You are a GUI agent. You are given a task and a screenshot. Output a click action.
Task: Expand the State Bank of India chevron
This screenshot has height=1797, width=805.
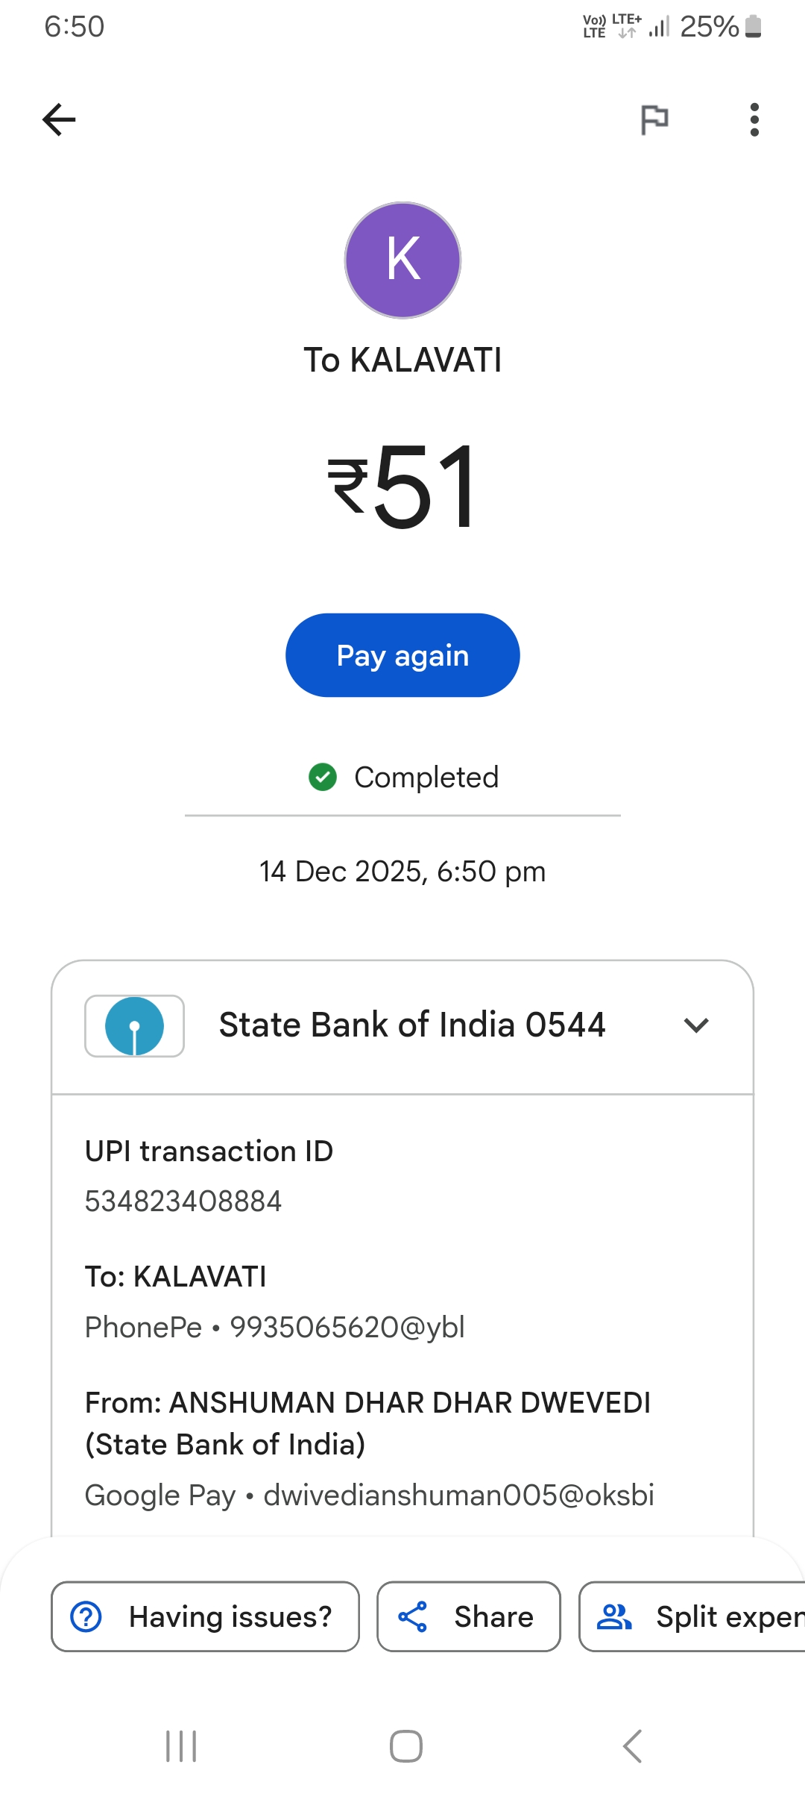(696, 1025)
